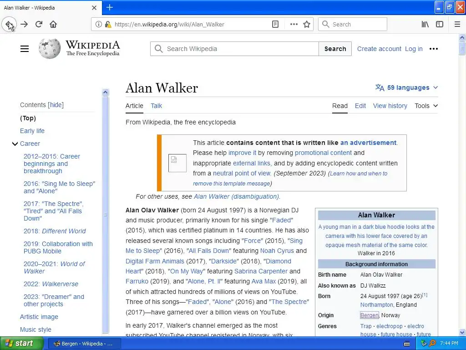Hide the Contents sidebar
466x350 pixels.
[56, 105]
